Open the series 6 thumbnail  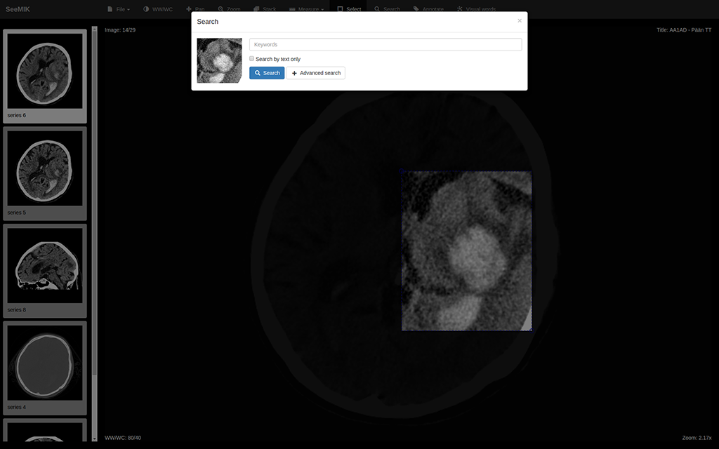coord(45,71)
